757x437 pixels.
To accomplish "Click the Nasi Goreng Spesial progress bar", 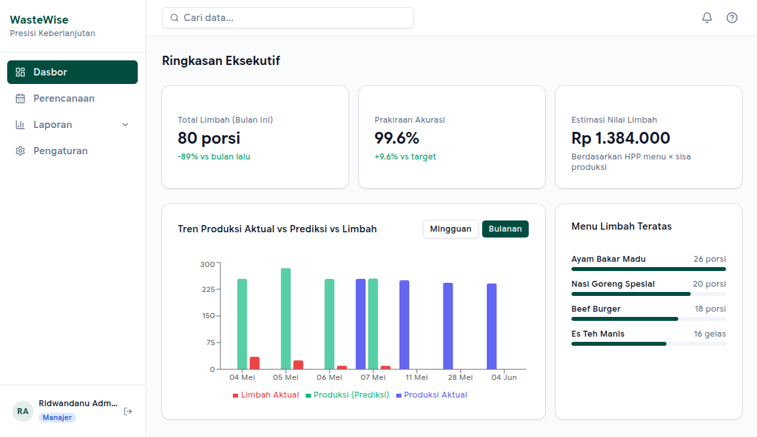I will pos(648,294).
